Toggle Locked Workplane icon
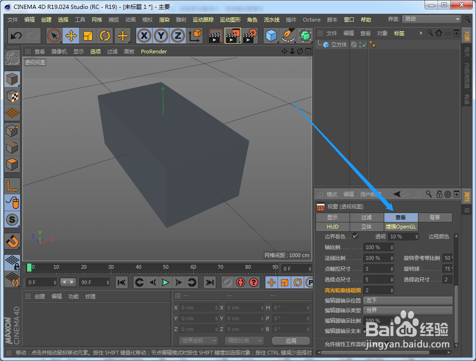476x361 pixels. tap(12, 263)
